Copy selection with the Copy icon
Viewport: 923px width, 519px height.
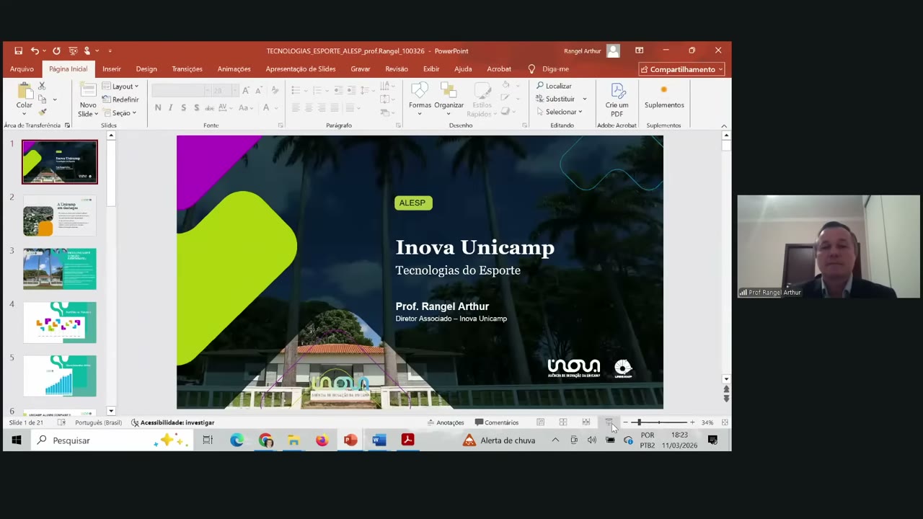point(43,99)
